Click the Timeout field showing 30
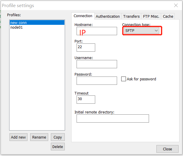The height and width of the screenshot is (156, 183). 86,99
